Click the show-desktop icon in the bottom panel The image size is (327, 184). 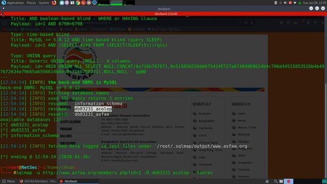[x=267, y=181]
